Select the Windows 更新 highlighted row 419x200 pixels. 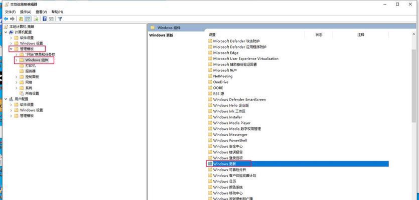click(x=298, y=164)
